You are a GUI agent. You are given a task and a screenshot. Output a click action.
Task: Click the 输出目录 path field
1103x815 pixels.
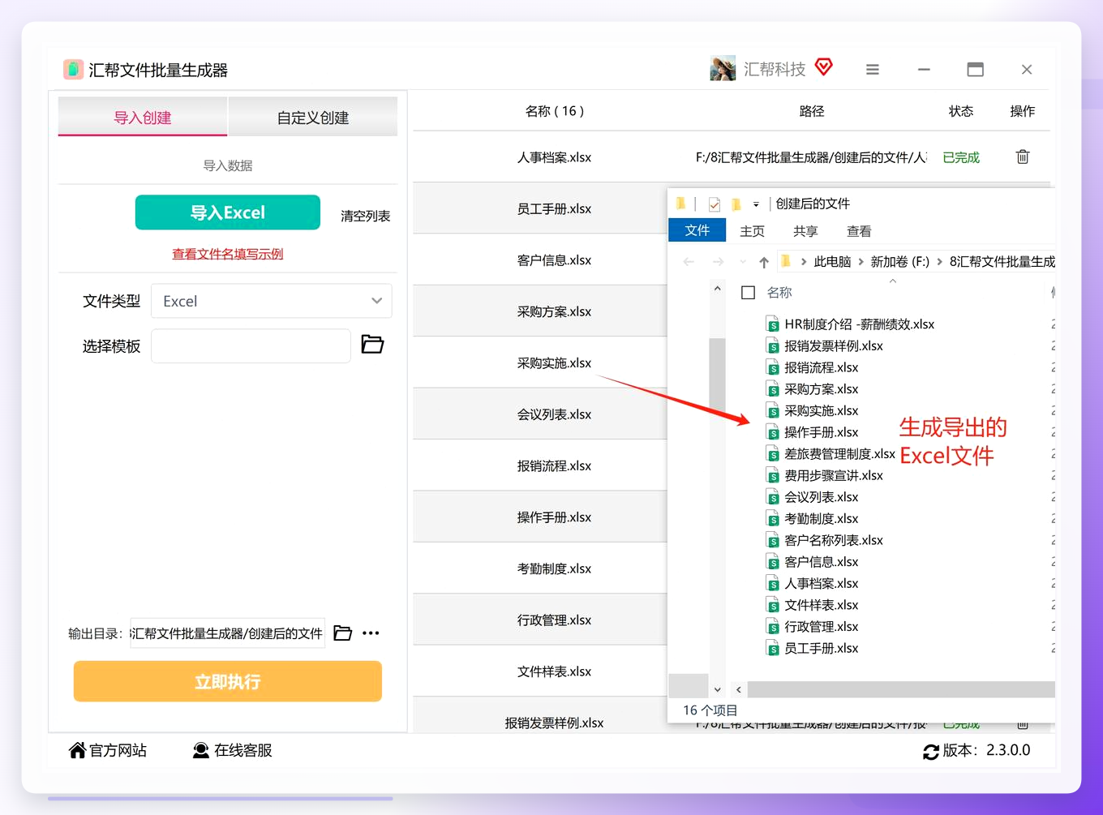click(x=228, y=633)
